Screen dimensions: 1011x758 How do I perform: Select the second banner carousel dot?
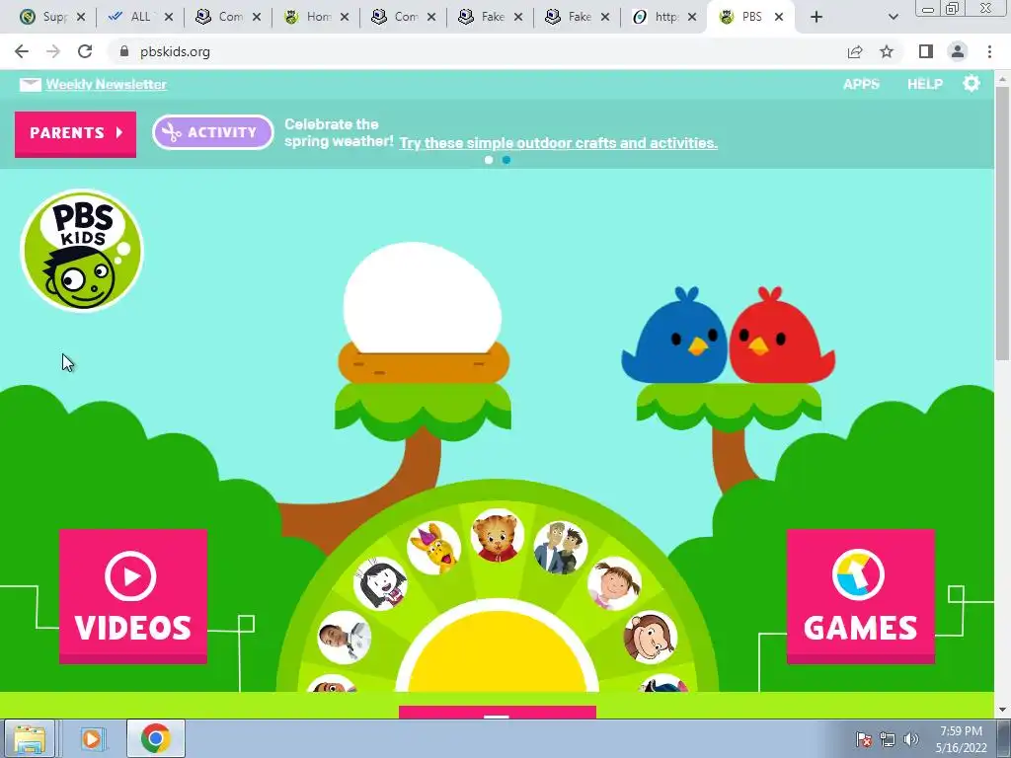coord(506,160)
